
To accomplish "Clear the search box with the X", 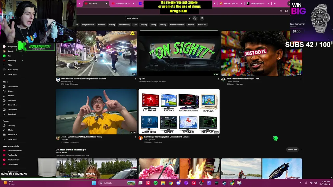I will [189, 18].
